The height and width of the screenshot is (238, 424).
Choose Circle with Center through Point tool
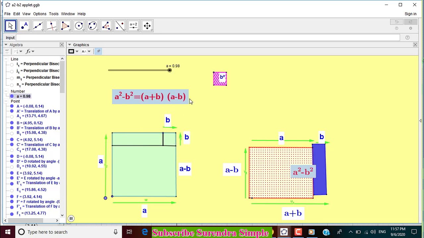[79, 26]
